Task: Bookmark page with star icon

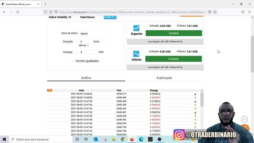Action: [x=215, y=12]
